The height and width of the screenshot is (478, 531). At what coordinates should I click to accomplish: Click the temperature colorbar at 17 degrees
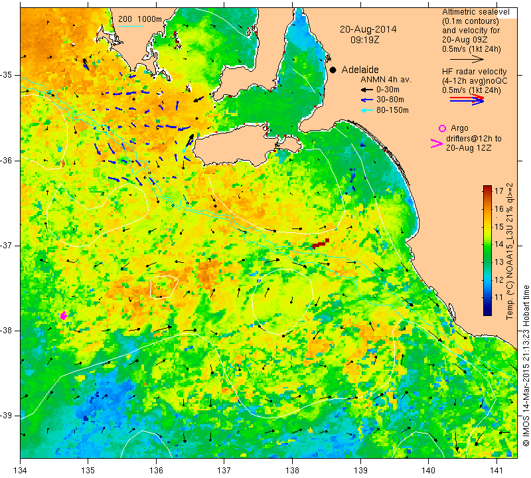coord(487,191)
